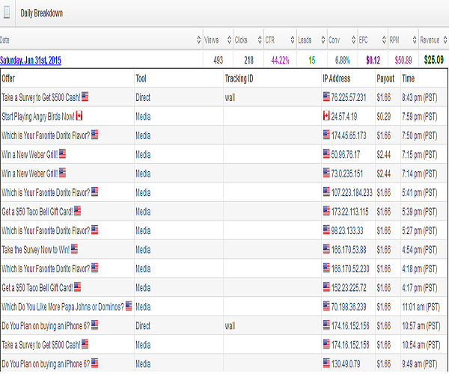Sort by Revenue column arrows
Viewport: 449px width, 374px height.
(445, 40)
